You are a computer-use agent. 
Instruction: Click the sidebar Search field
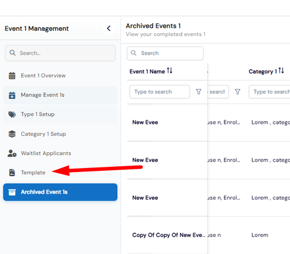[x=60, y=53]
